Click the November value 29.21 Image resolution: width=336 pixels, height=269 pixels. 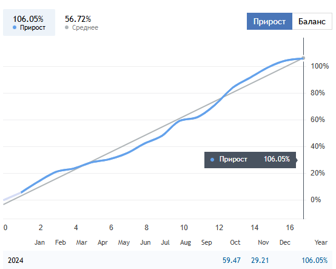point(260,260)
